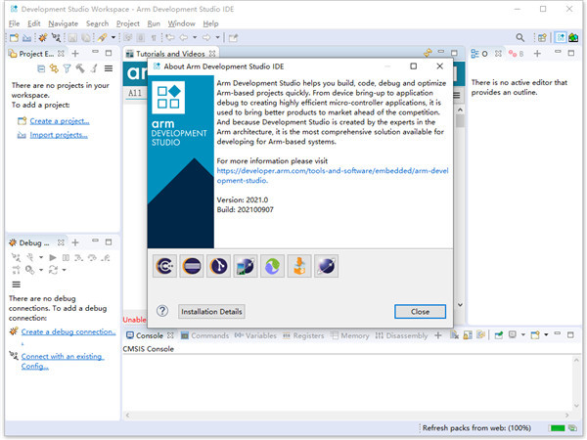Image resolution: width=587 pixels, height=440 pixels.
Task: Click the Installation Details button
Action: (211, 311)
